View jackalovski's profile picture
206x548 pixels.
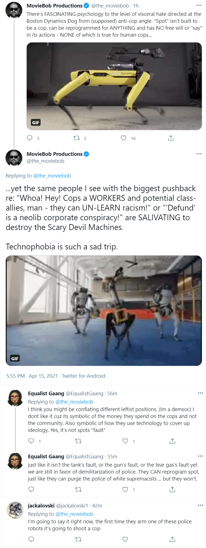pyautogui.click(x=15, y=510)
